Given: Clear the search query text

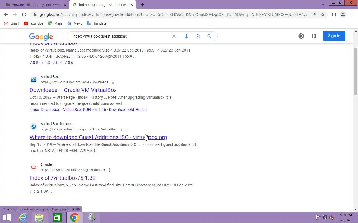Looking at the screenshot, I should click(x=174, y=36).
